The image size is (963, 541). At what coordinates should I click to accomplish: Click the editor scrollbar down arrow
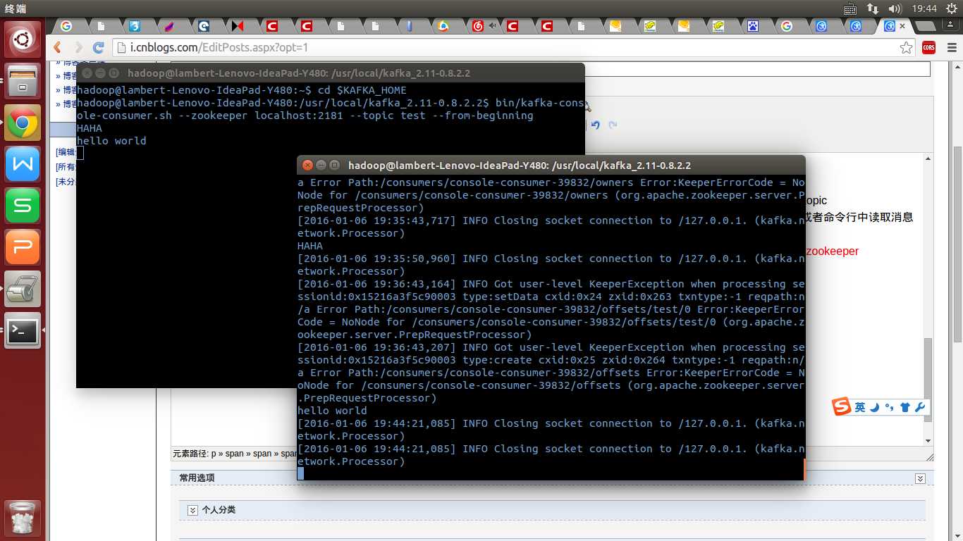pos(928,441)
